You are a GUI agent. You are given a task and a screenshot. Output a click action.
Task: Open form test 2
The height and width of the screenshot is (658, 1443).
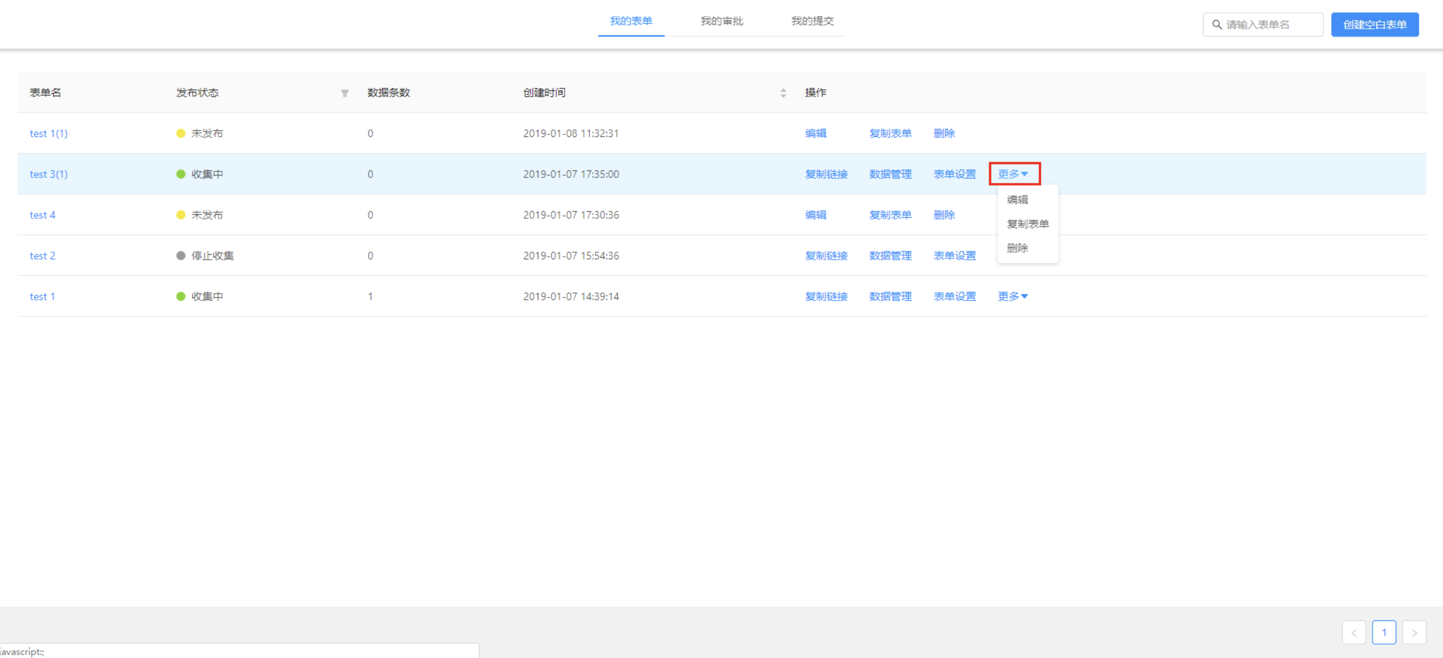click(x=42, y=256)
